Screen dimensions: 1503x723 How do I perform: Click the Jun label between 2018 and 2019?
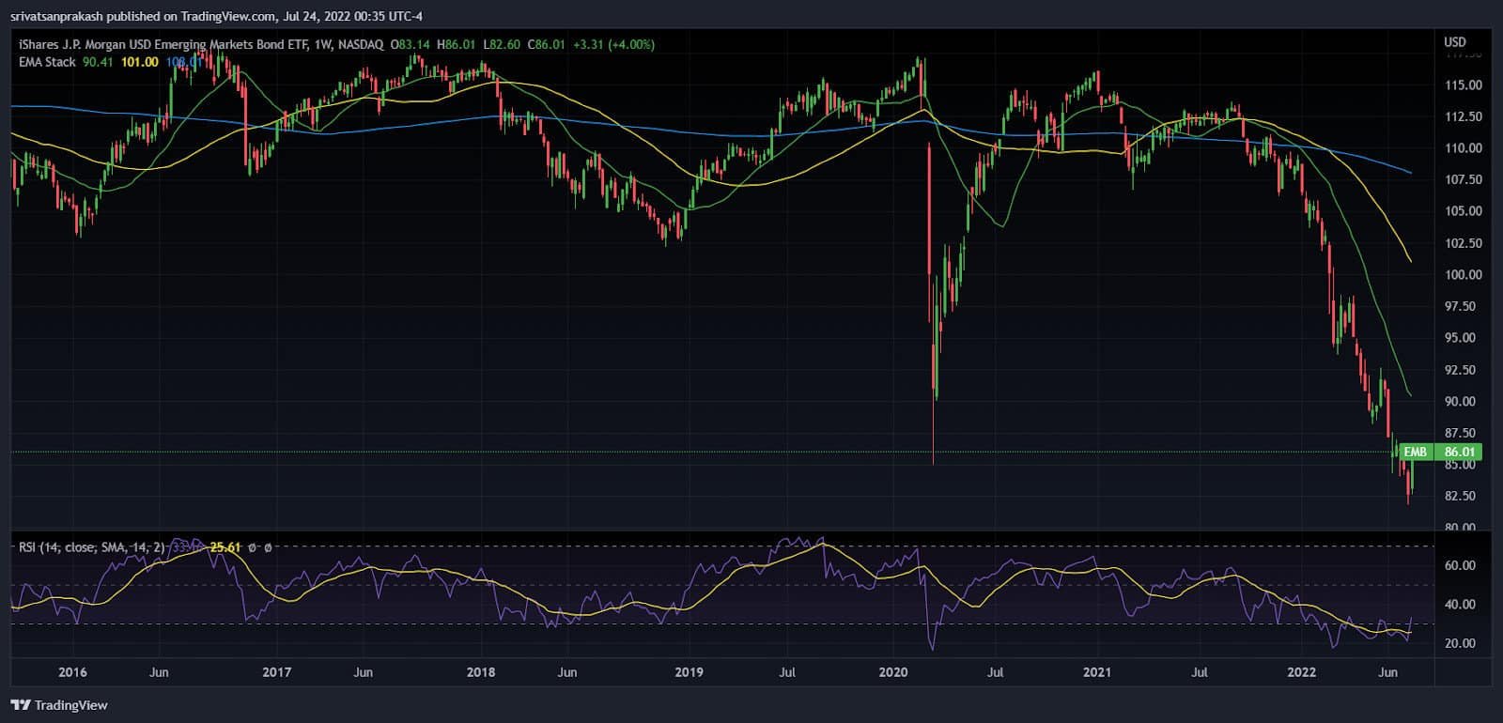point(567,672)
